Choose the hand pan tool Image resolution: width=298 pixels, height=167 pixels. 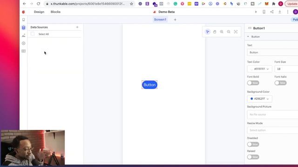(215, 32)
